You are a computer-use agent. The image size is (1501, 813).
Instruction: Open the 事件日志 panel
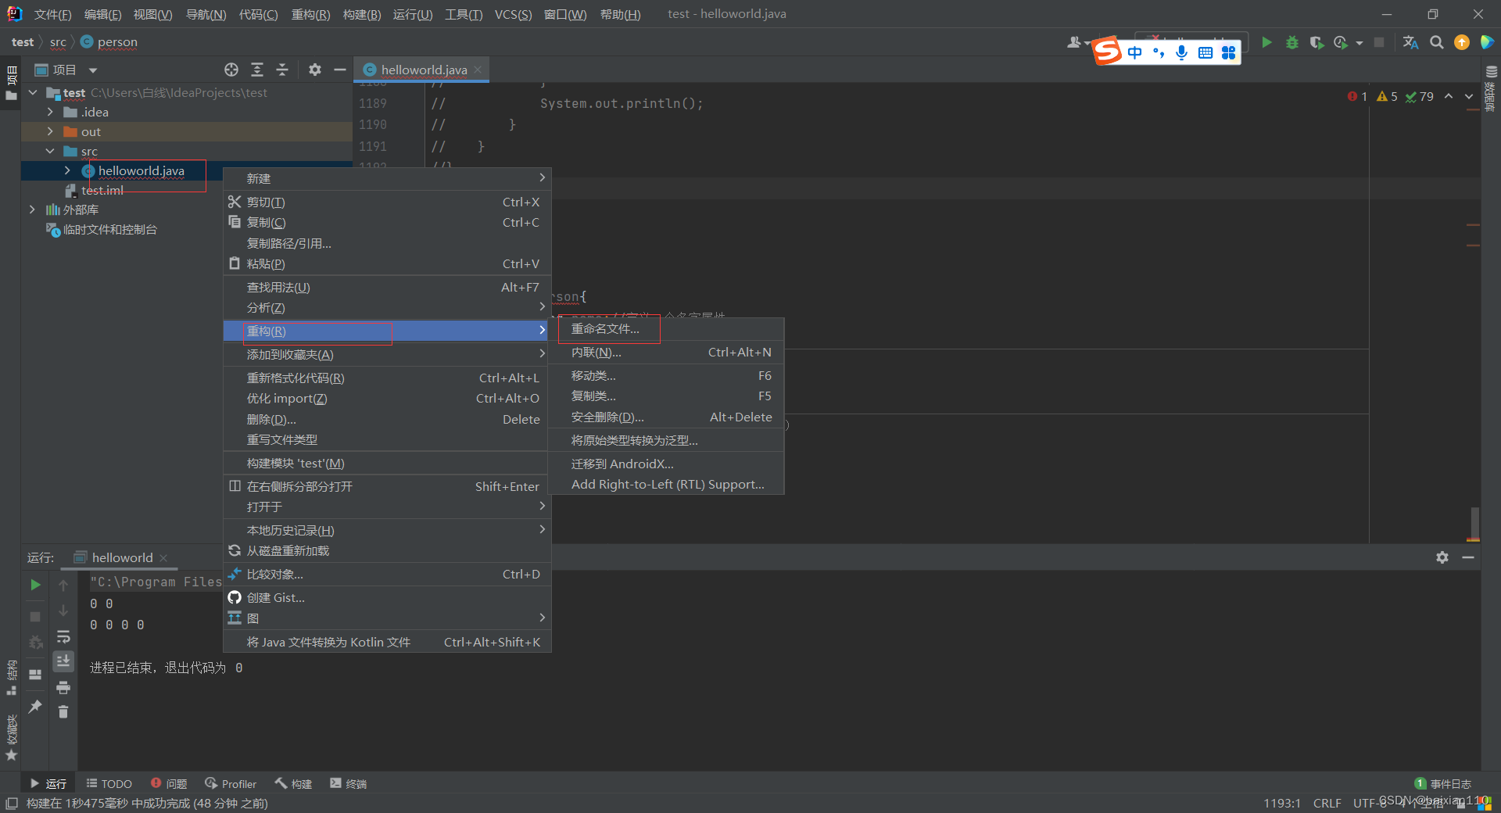pos(1443,783)
